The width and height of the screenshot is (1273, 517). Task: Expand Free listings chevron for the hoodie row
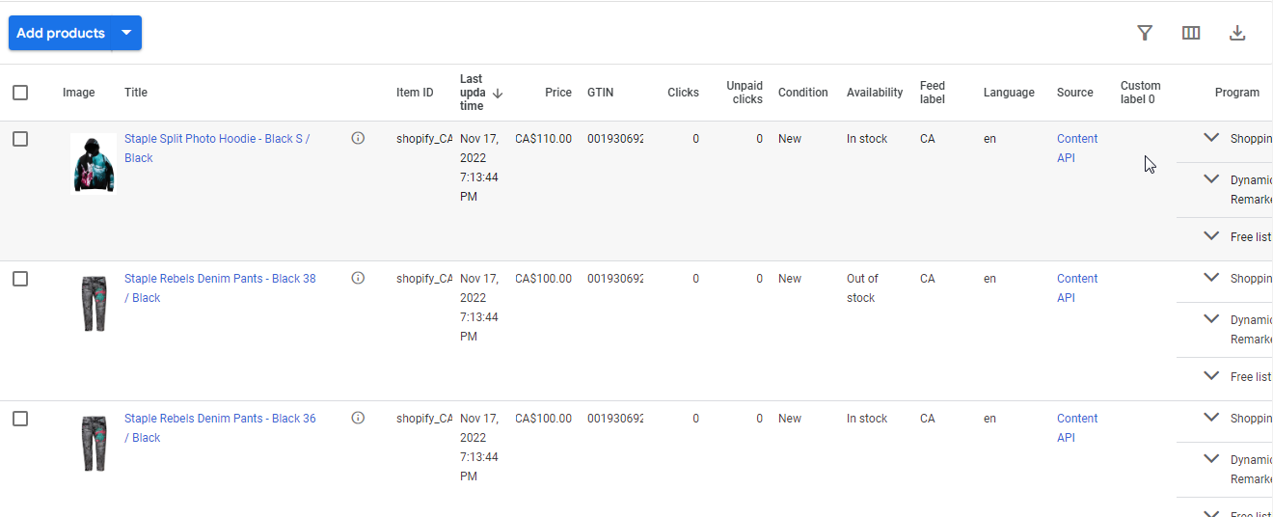pyautogui.click(x=1211, y=236)
